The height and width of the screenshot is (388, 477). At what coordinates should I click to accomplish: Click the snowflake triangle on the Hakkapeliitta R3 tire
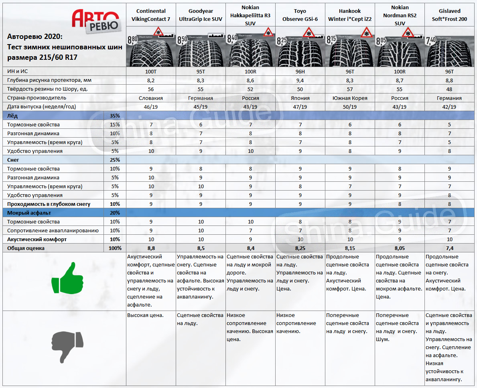268,32
